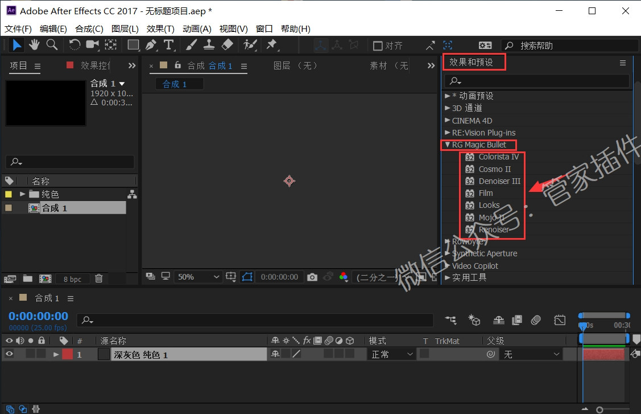Take a snapshot with camera icon

click(x=312, y=277)
